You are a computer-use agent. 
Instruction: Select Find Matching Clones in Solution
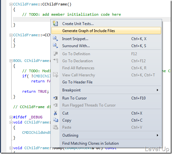click(106, 143)
